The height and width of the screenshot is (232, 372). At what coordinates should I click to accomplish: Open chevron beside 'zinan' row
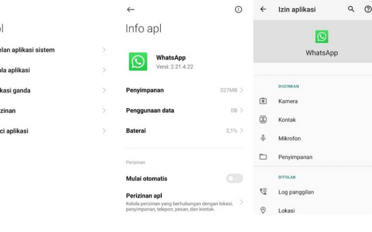pos(104,110)
